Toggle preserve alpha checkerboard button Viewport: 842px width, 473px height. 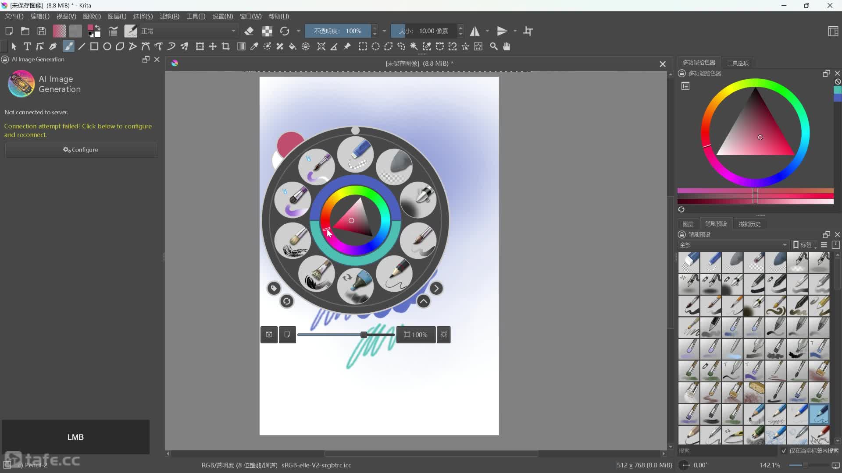267,31
